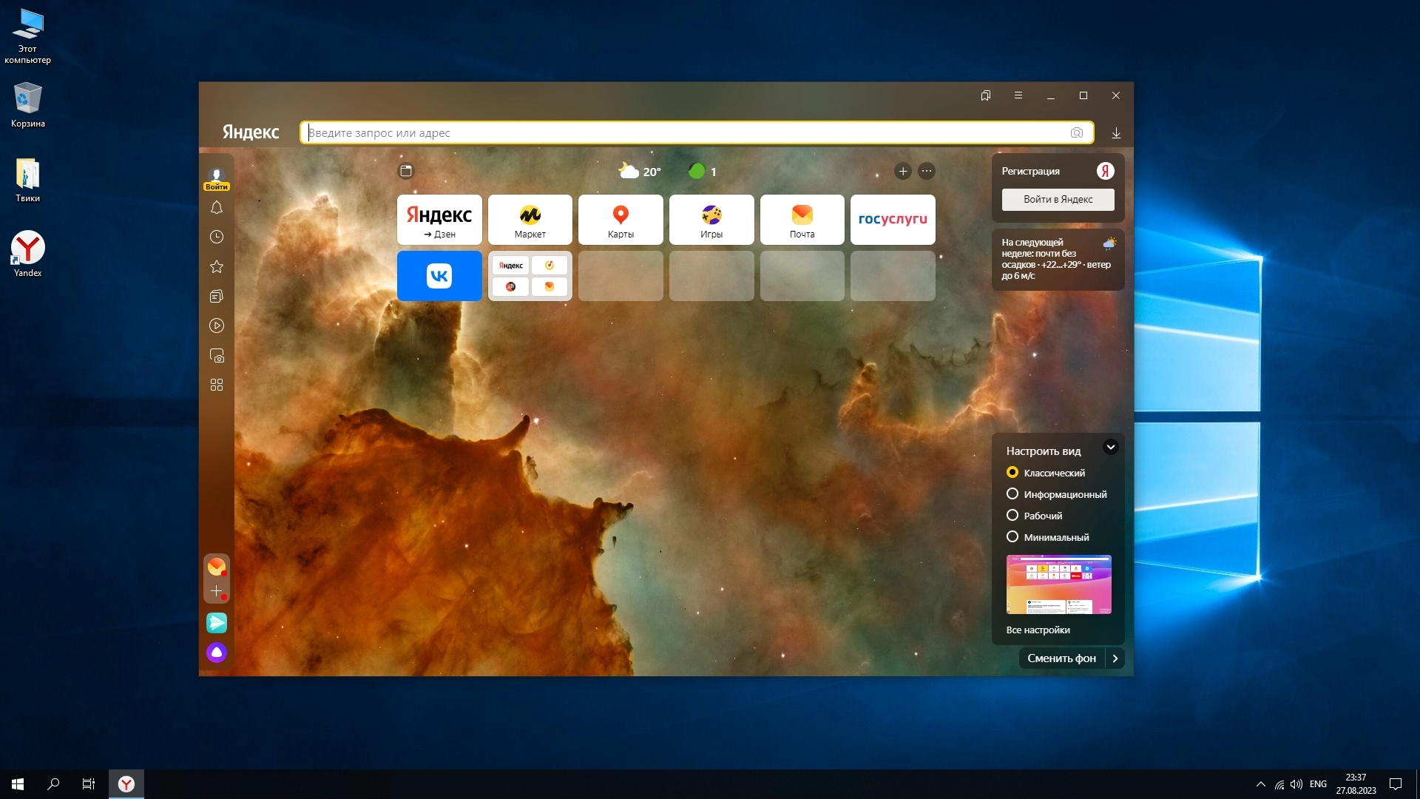This screenshot has height=799, width=1420.
Task: Add new tile with plus icon
Action: (x=902, y=172)
